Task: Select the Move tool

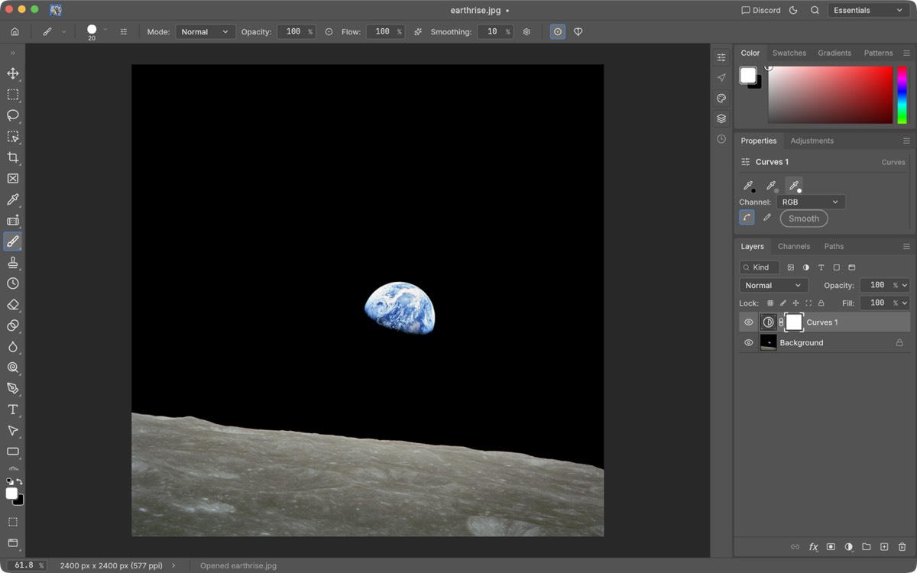Action: coord(13,73)
